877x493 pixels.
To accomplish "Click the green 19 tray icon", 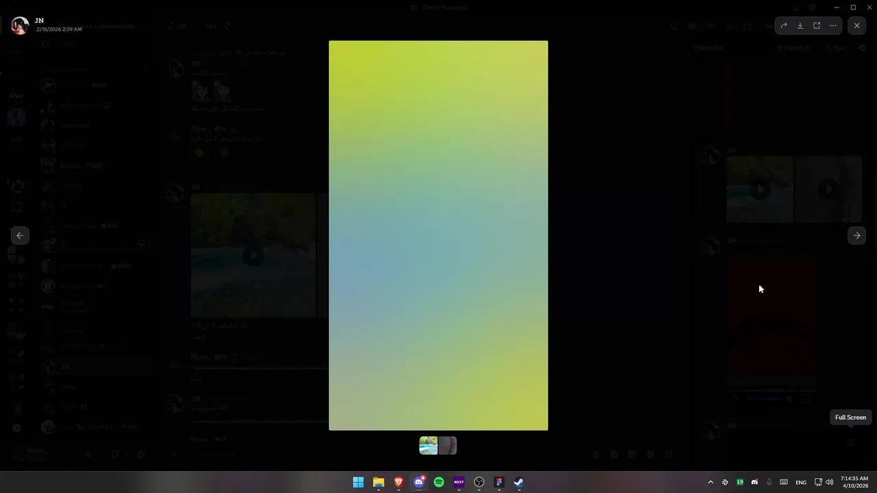I will click(x=740, y=482).
